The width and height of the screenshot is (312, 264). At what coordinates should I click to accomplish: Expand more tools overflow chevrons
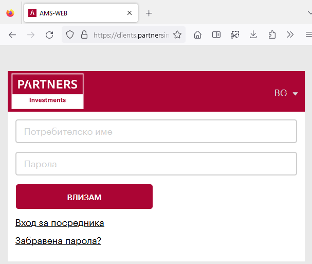click(x=290, y=34)
